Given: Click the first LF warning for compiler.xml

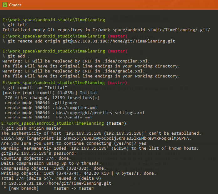Looking at the screenshot, I should (x=76, y=61).
